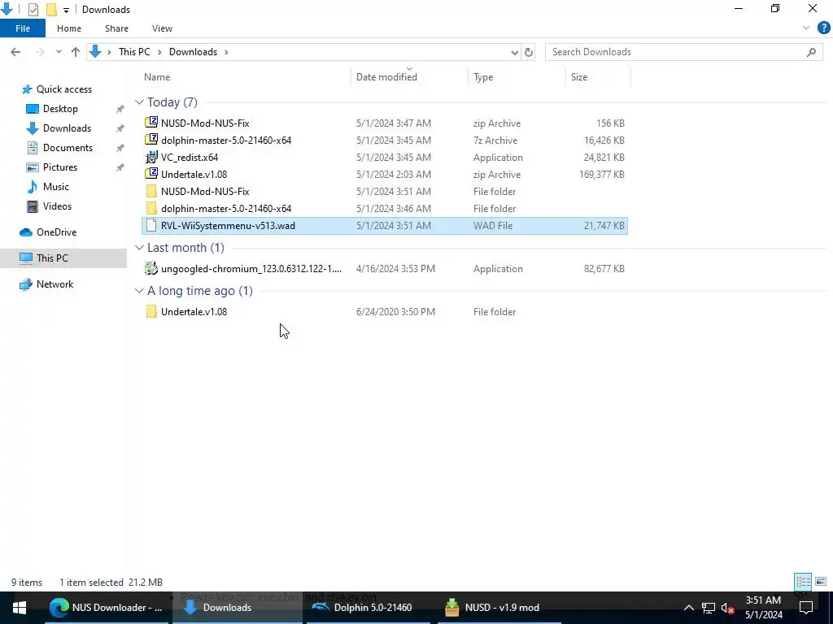833x624 pixels.
Task: Switch to Dolphin 5.0-21460 on the taskbar
Action: [367, 608]
